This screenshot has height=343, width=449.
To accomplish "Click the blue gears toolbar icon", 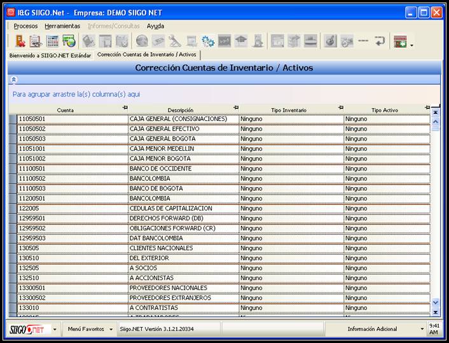I will click(x=208, y=41).
